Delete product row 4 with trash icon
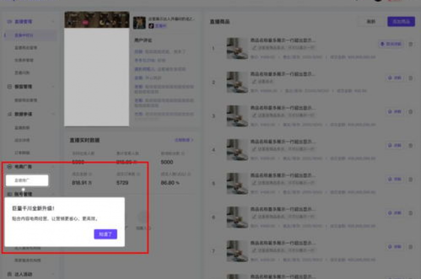Viewport: 421px width, 279px height. (411, 146)
